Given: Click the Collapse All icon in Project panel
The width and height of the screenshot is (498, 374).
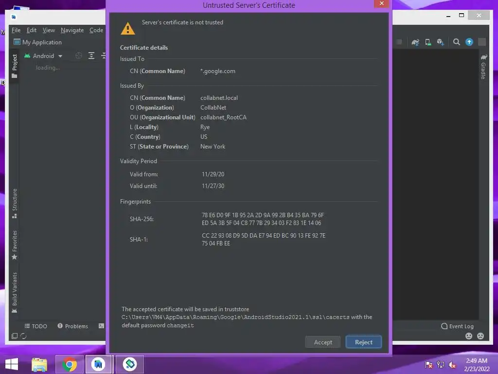Looking at the screenshot, I should tap(103, 56).
